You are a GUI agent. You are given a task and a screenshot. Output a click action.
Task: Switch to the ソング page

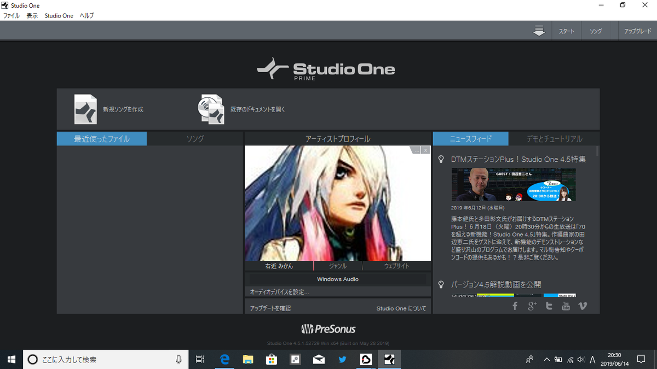point(596,31)
